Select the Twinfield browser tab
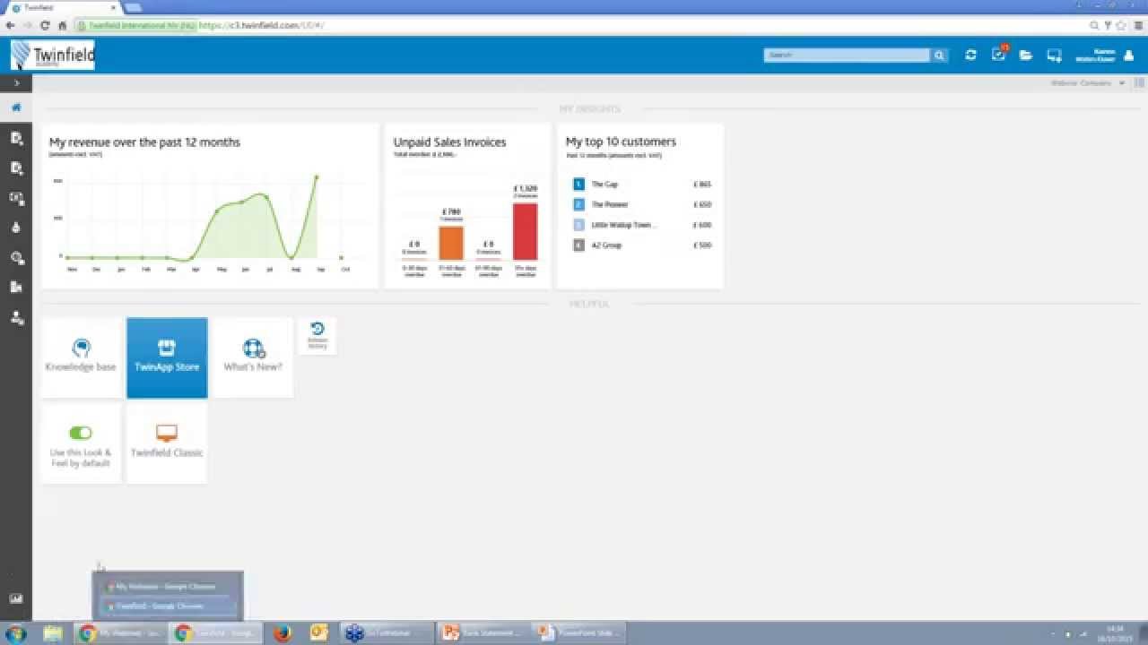1148x645 pixels. pyautogui.click(x=65, y=7)
